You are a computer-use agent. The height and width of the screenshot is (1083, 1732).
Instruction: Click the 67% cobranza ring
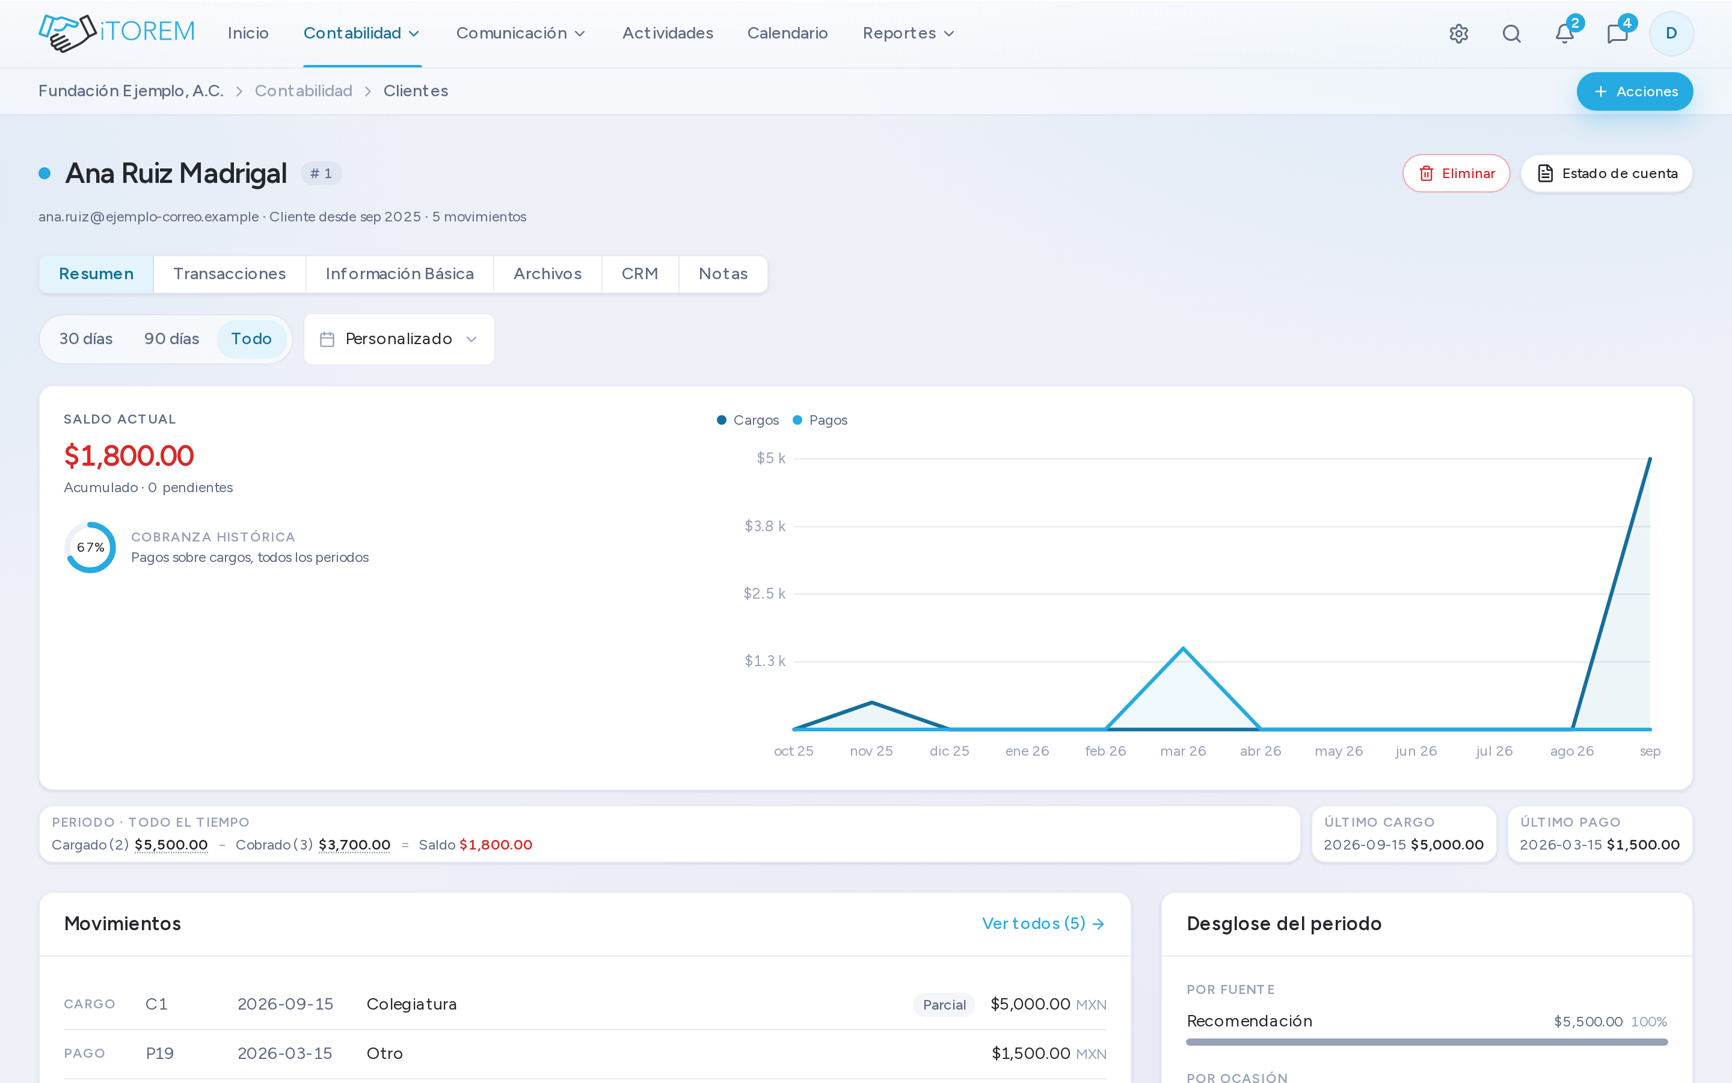point(90,548)
